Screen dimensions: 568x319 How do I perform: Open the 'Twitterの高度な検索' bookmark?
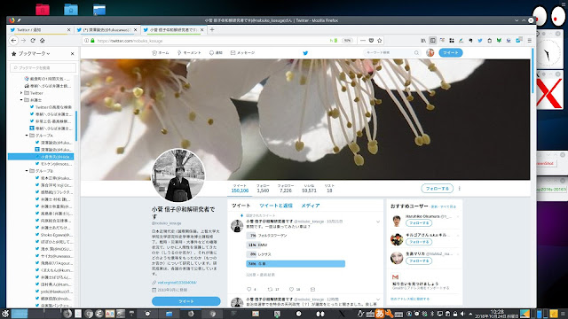point(51,107)
